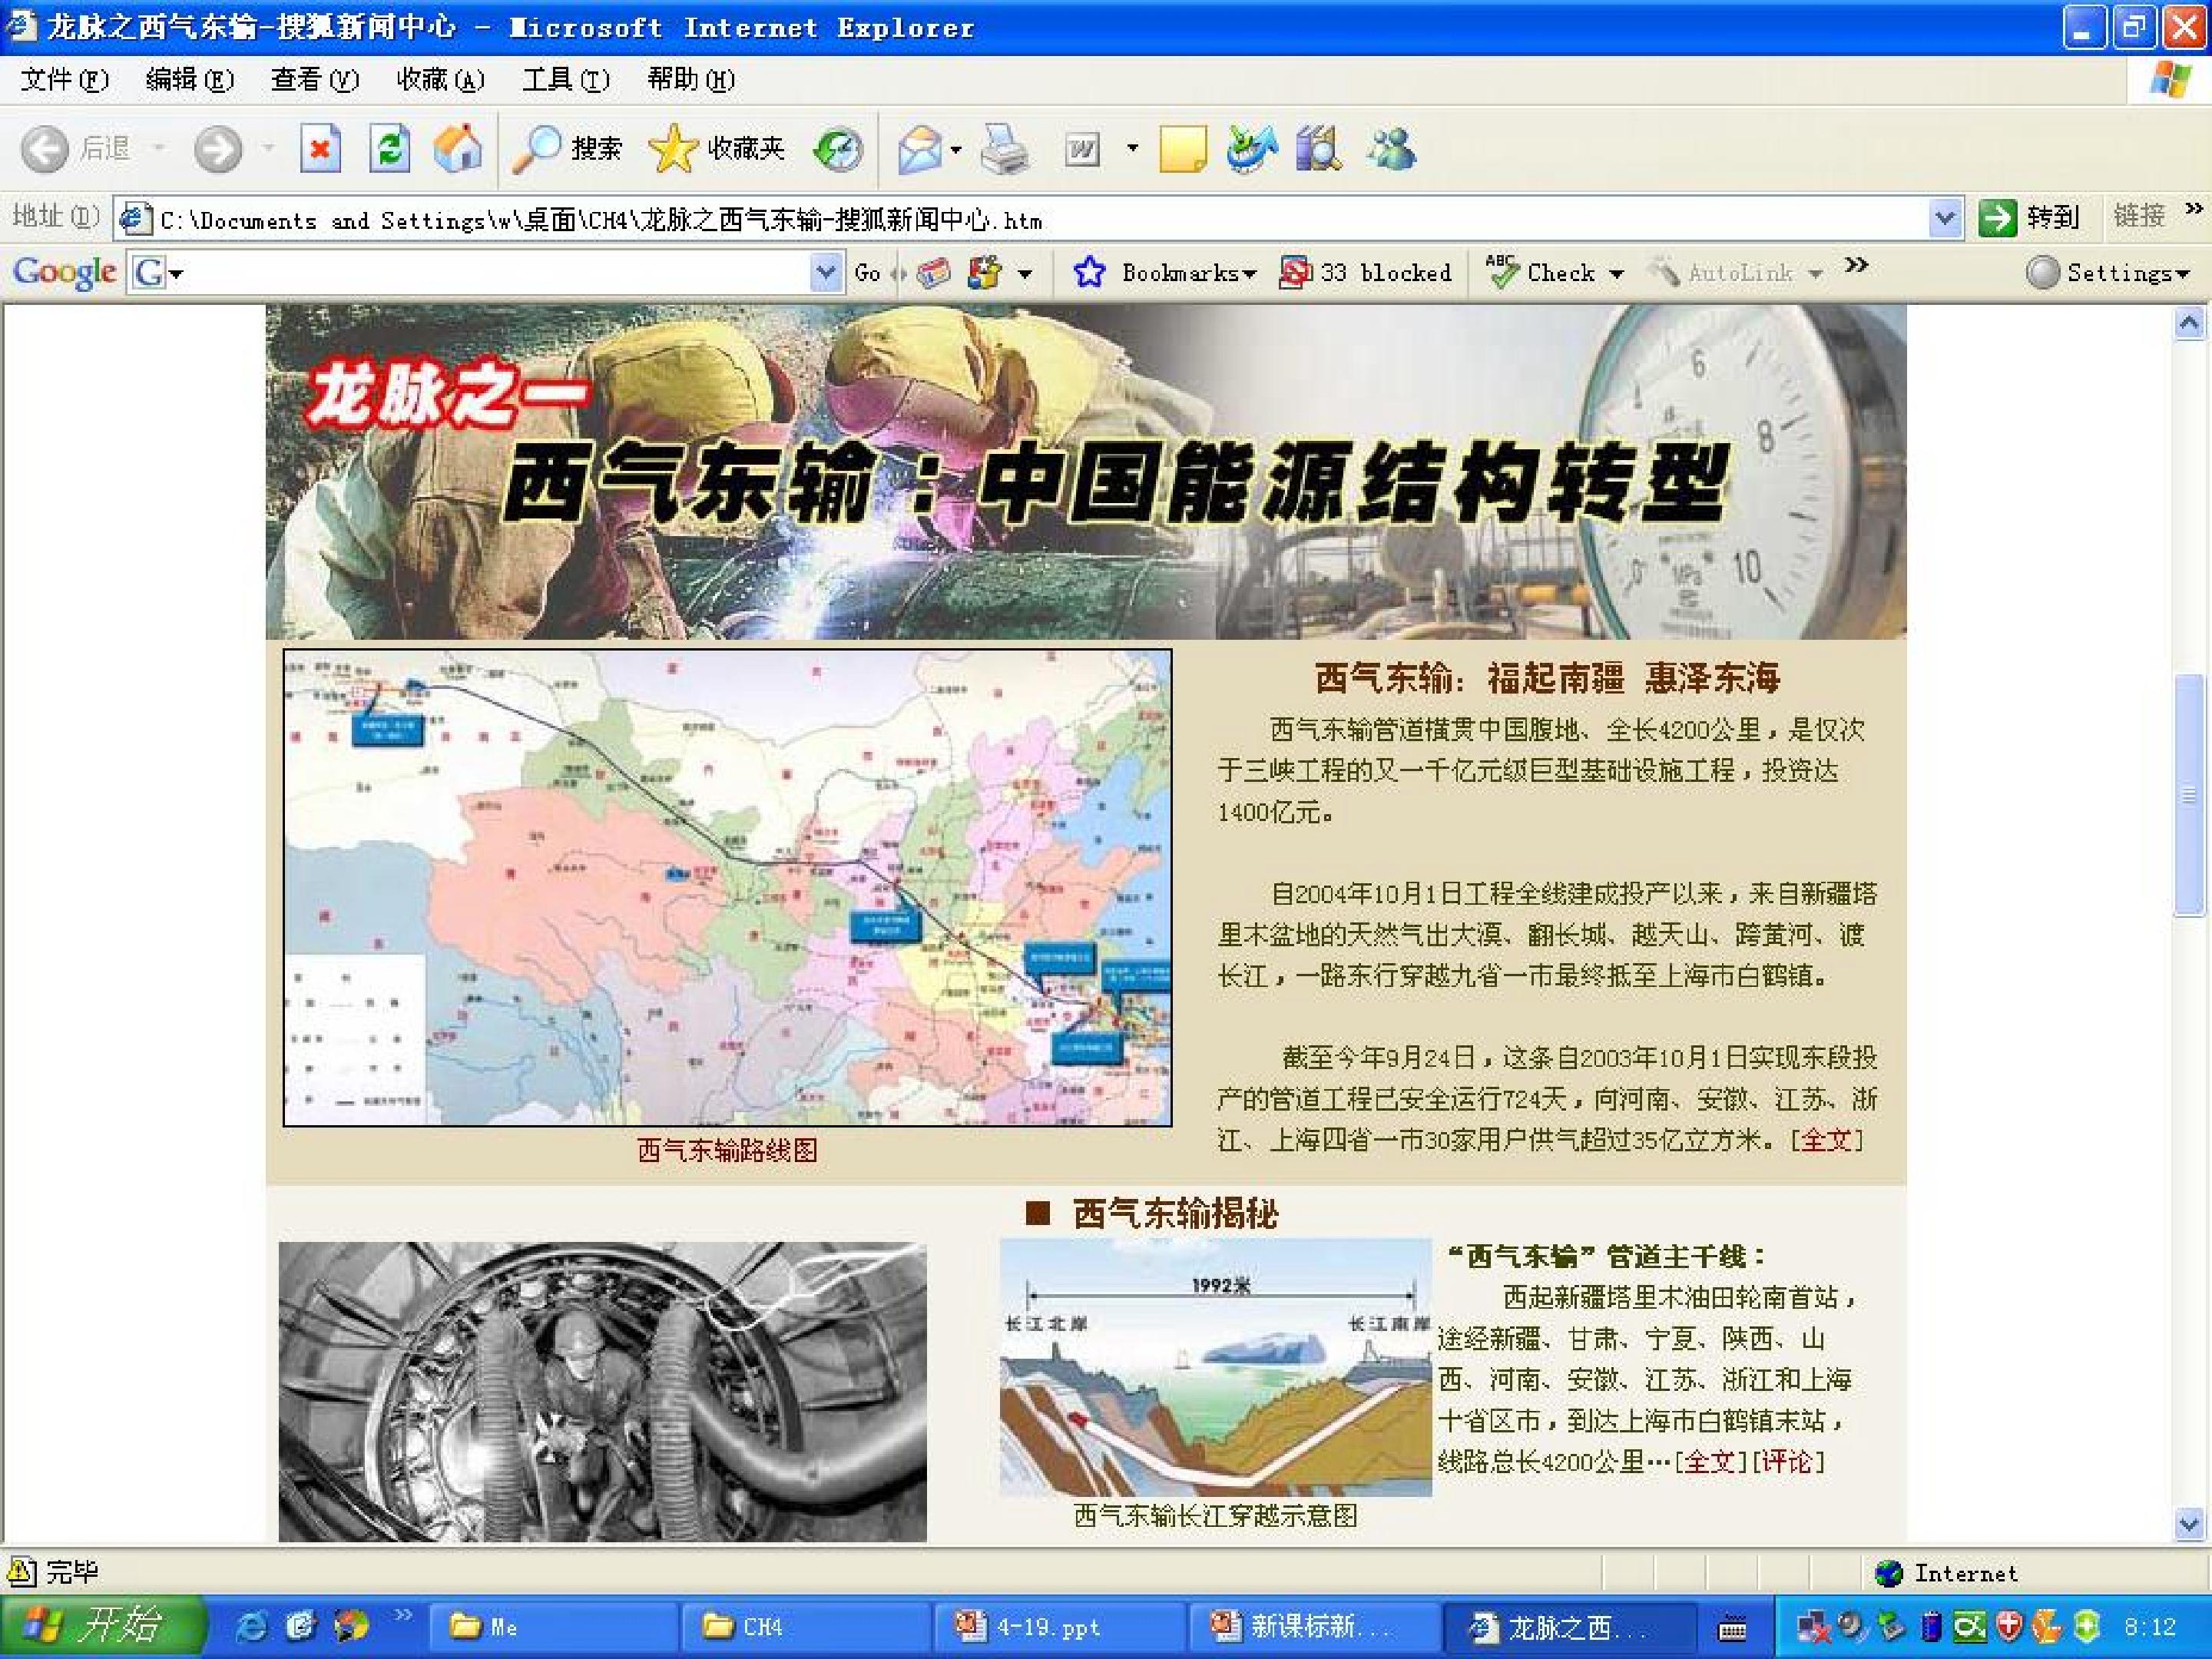
Task: Open the Messenger people icon
Action: [x=1390, y=150]
